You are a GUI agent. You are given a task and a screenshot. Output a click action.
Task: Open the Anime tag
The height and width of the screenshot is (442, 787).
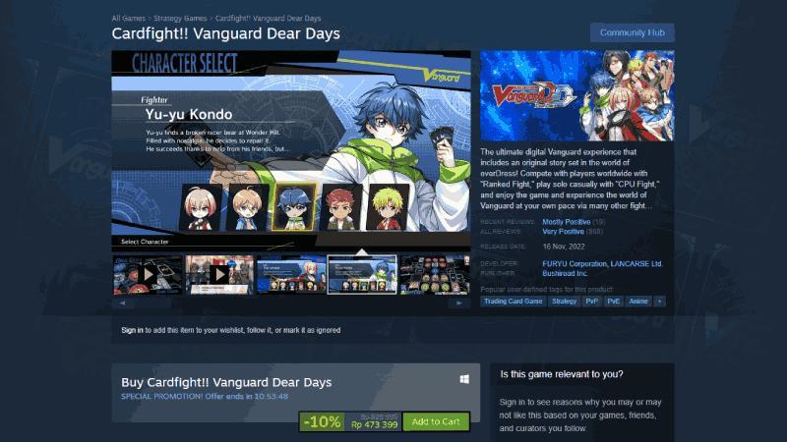(x=638, y=302)
